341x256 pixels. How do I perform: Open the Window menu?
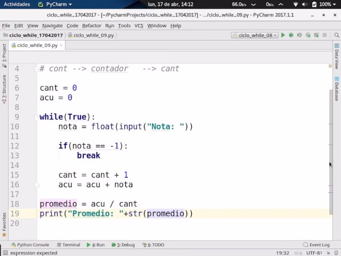pos(157,26)
